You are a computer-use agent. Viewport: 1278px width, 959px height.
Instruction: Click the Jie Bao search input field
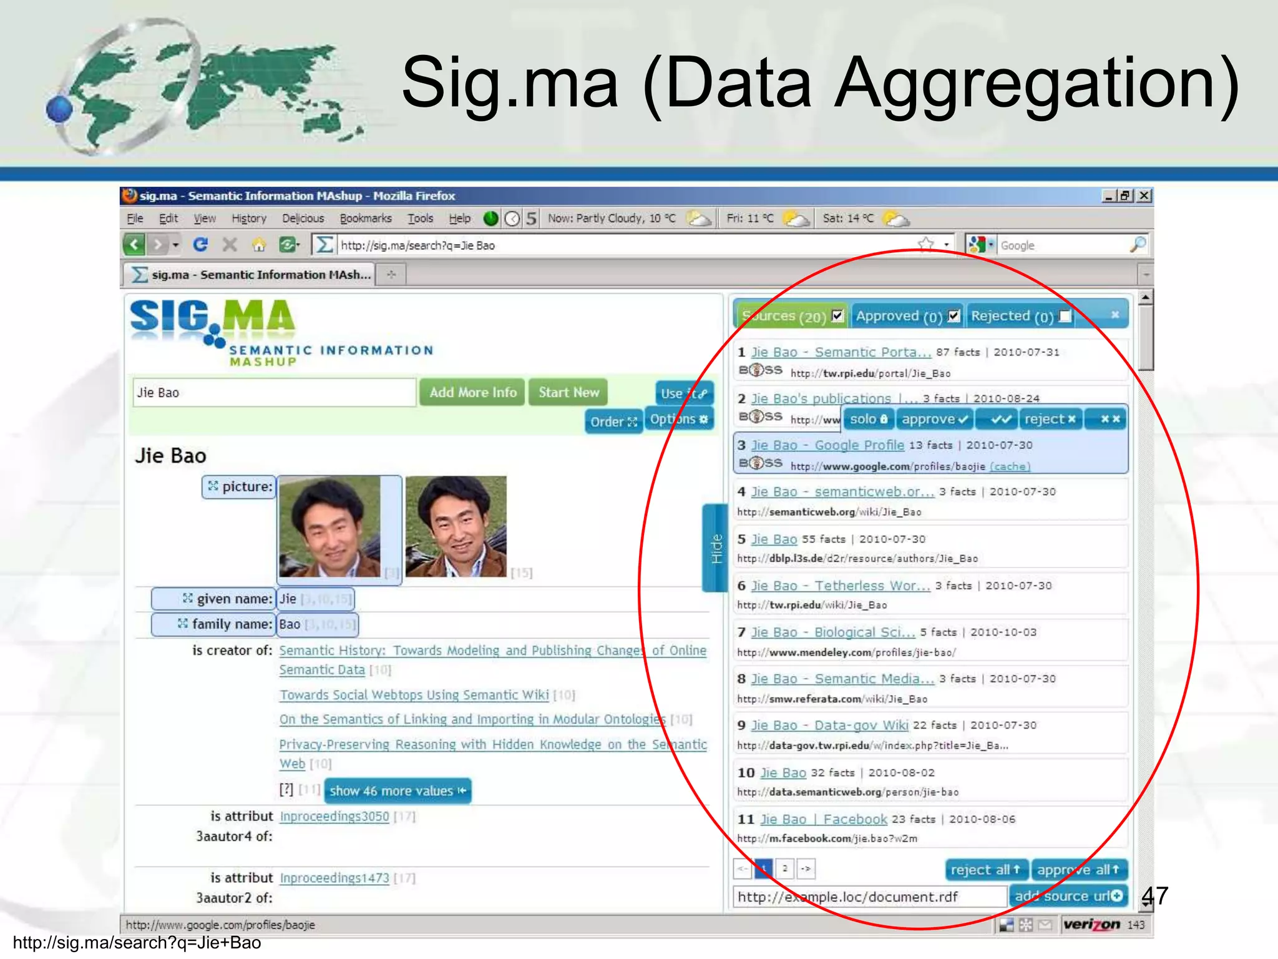[x=274, y=392]
